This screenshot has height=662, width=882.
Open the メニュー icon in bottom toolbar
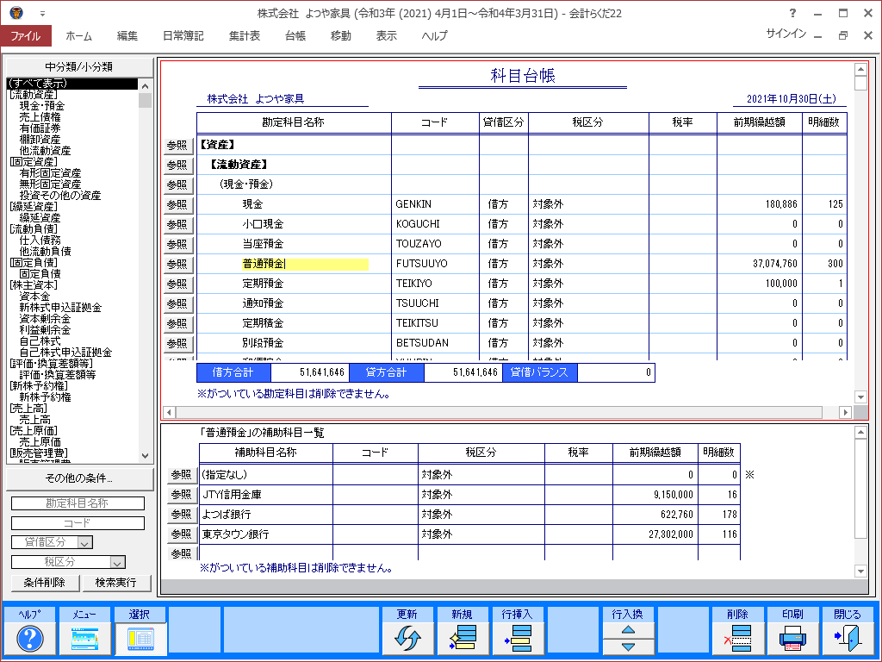tap(84, 639)
